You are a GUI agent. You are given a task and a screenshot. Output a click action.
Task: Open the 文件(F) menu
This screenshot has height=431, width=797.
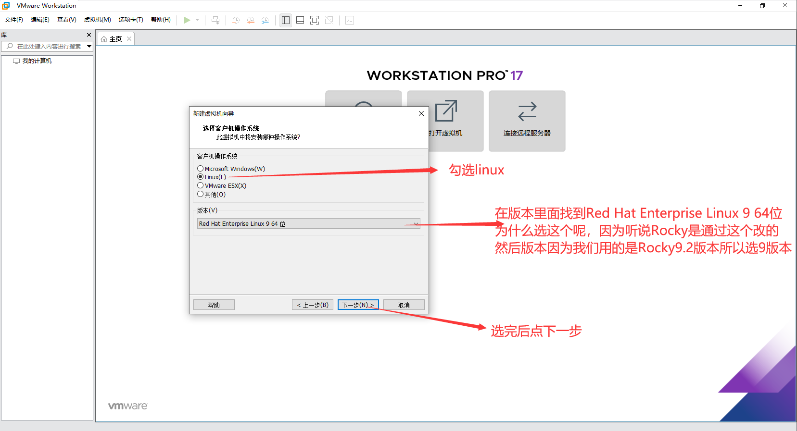click(14, 20)
